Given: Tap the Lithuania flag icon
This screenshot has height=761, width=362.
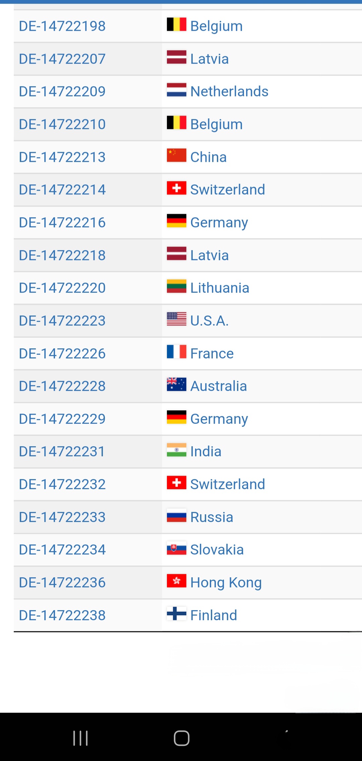Looking at the screenshot, I should click(177, 286).
